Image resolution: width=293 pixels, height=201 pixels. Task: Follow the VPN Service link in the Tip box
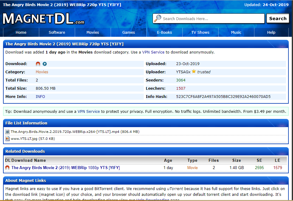88,111
